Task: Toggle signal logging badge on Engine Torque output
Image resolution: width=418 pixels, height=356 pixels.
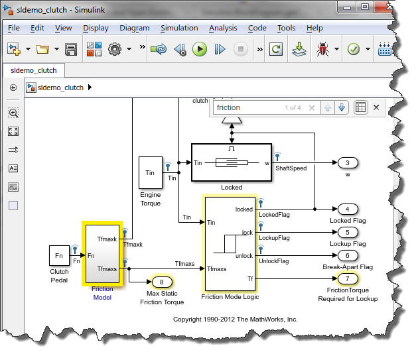Action: click(x=168, y=164)
